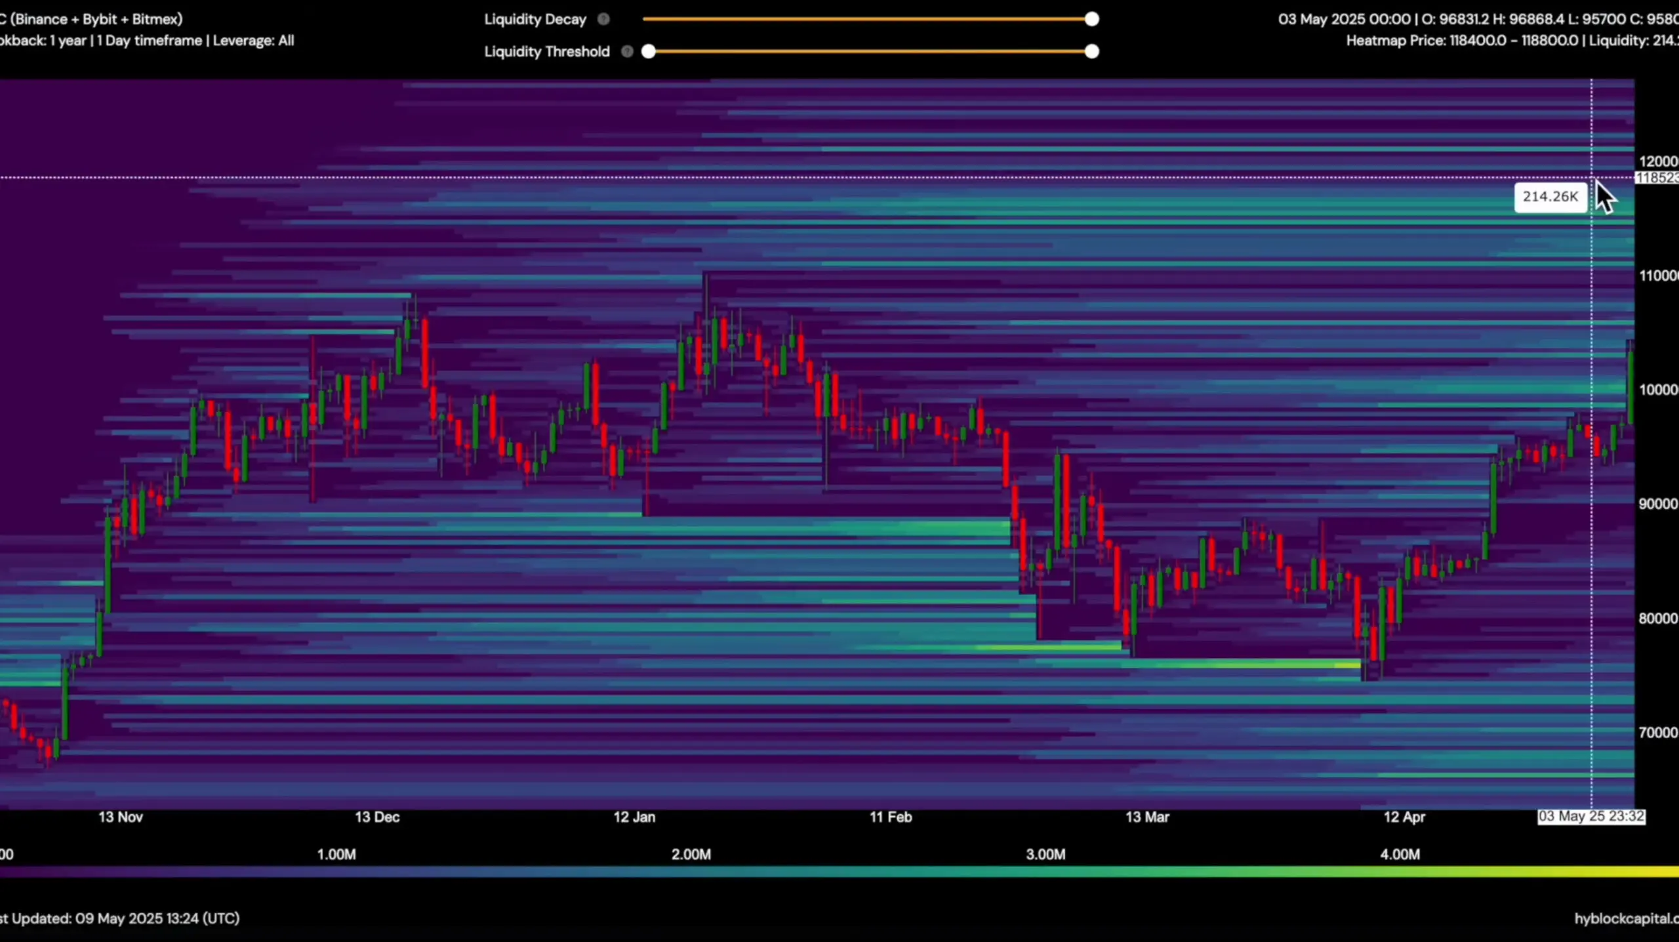
Task: Click the 13 Dec date label
Action: [377, 817]
